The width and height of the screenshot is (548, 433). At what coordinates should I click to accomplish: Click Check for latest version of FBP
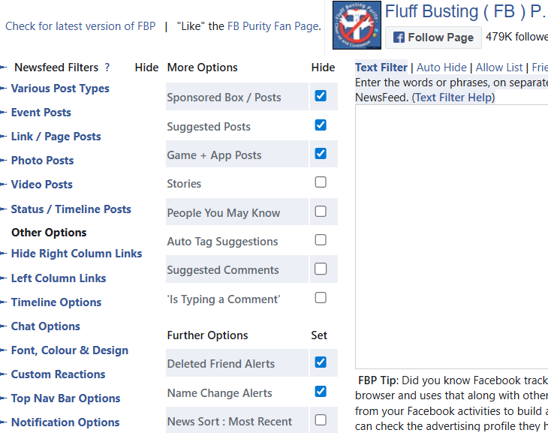tap(80, 26)
